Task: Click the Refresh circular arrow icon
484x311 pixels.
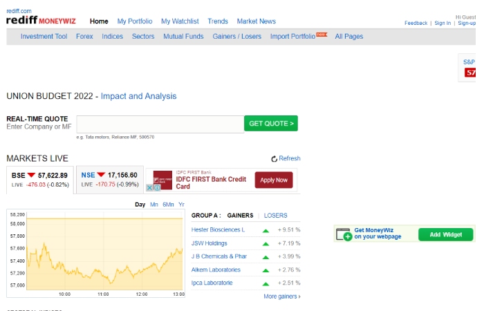Action: [274, 159]
